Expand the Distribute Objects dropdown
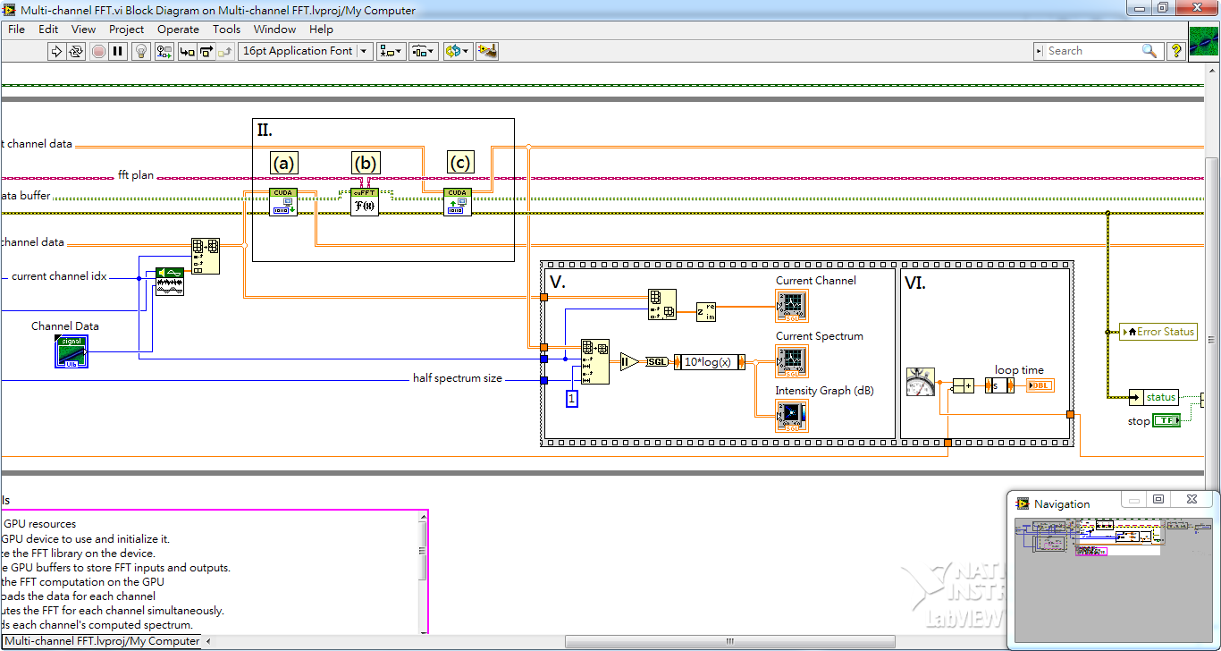 424,51
